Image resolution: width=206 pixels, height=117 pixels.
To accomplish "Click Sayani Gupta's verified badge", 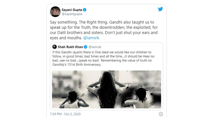I will pyautogui.click(x=85, y=10).
